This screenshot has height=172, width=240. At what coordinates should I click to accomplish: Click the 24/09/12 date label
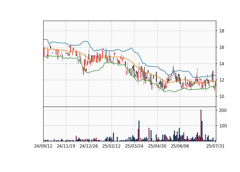tap(43, 146)
